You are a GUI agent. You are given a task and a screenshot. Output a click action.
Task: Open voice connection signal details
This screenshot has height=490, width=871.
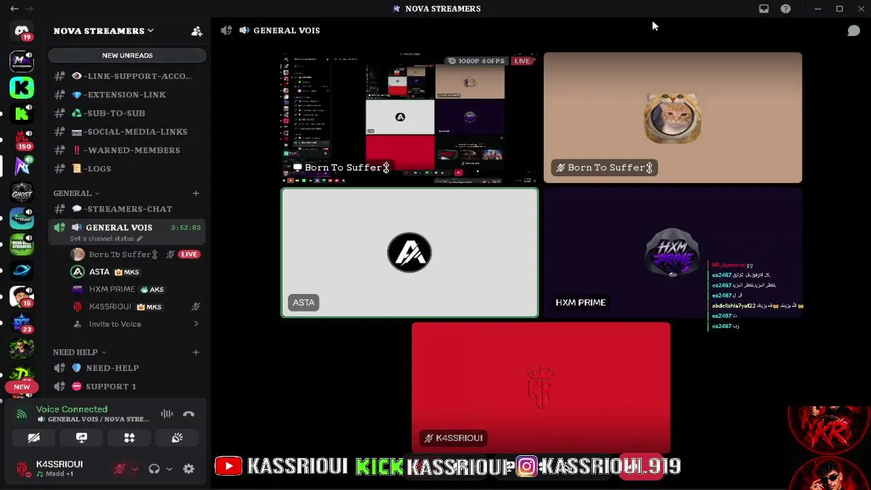(22, 414)
